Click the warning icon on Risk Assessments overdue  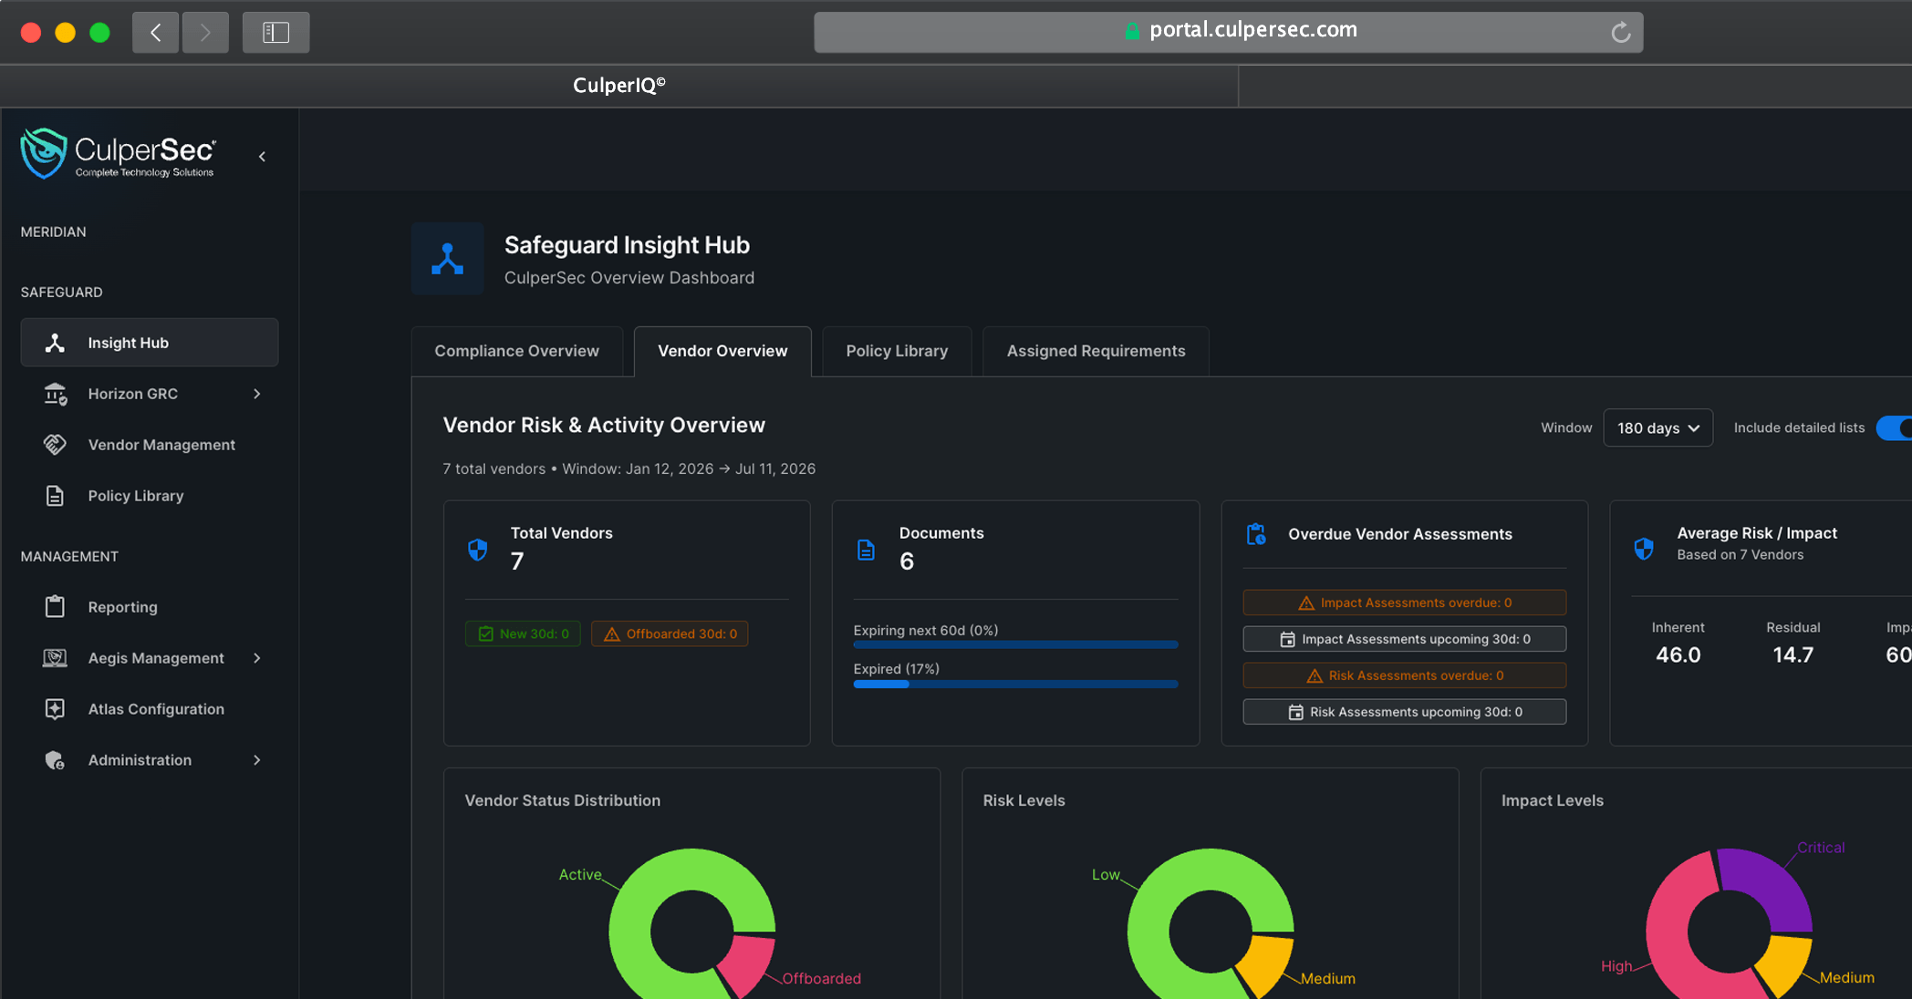pyautogui.click(x=1314, y=676)
